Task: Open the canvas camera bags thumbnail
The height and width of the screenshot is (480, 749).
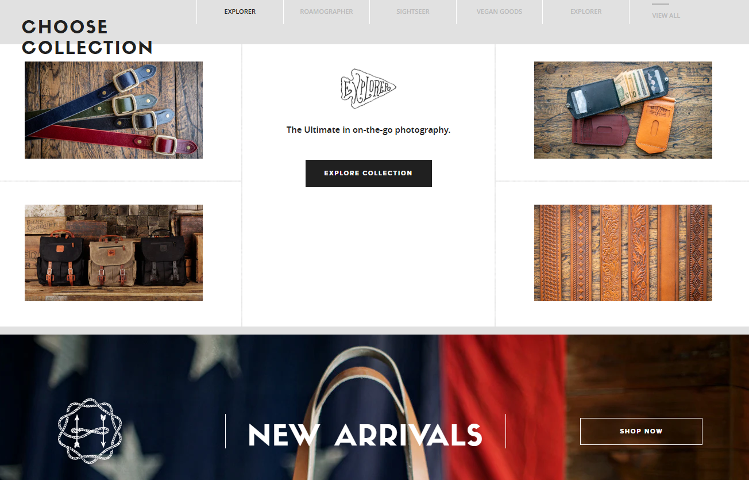Action: pyautogui.click(x=114, y=253)
